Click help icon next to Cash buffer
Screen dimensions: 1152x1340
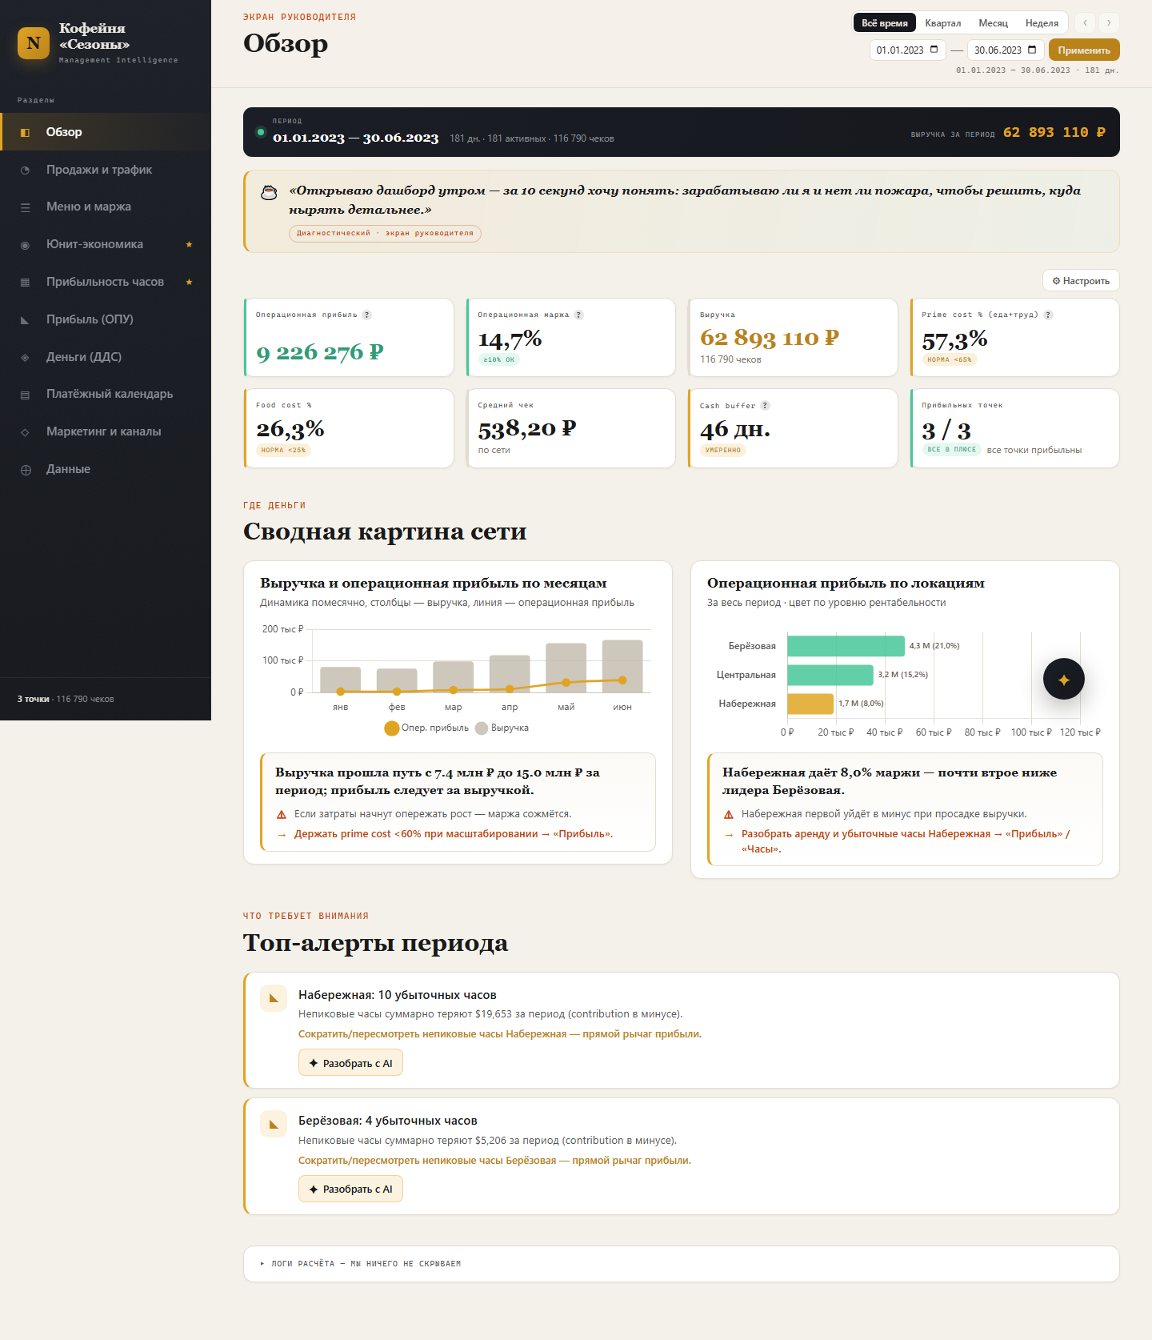765,405
